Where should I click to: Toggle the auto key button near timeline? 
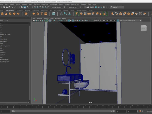tap(140, 111)
